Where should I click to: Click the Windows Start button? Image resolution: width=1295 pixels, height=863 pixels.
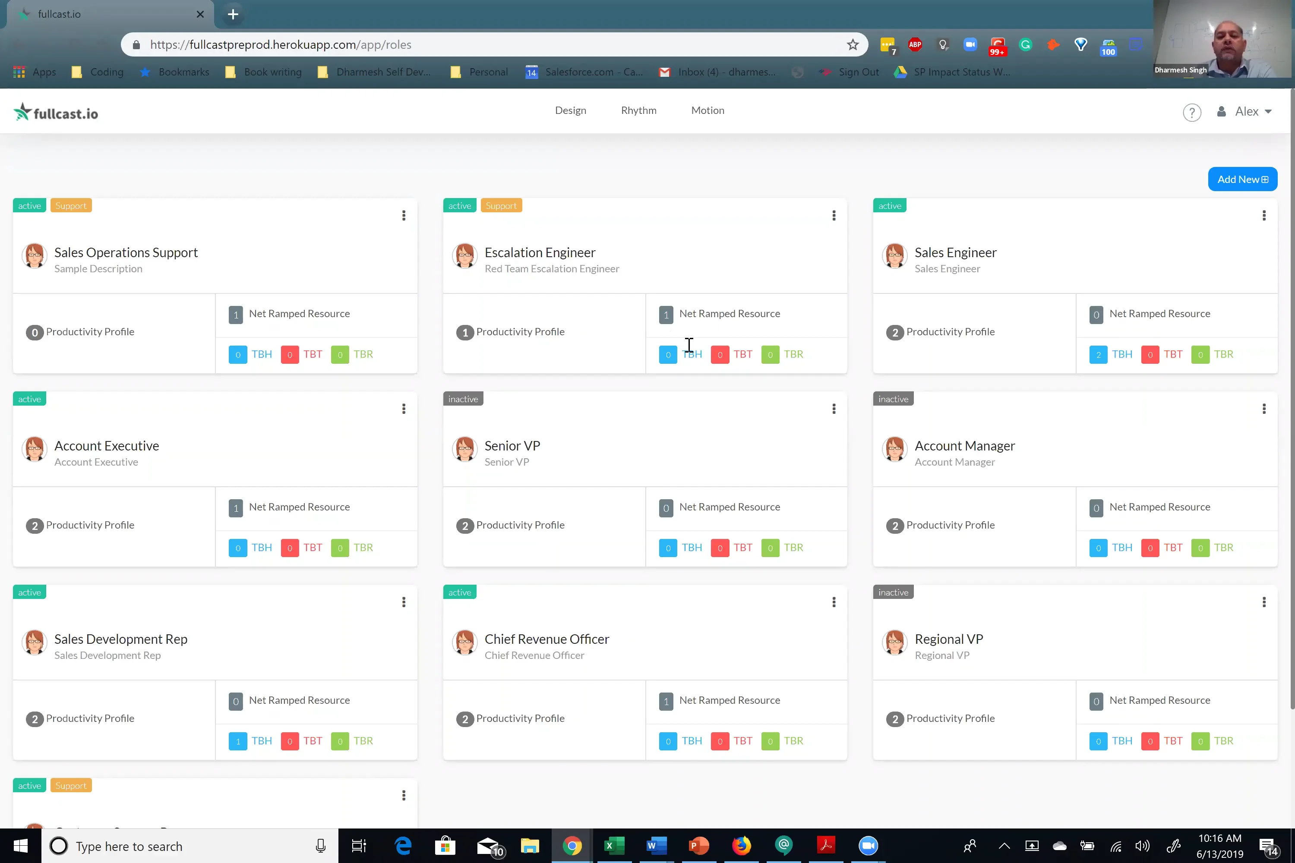click(20, 846)
